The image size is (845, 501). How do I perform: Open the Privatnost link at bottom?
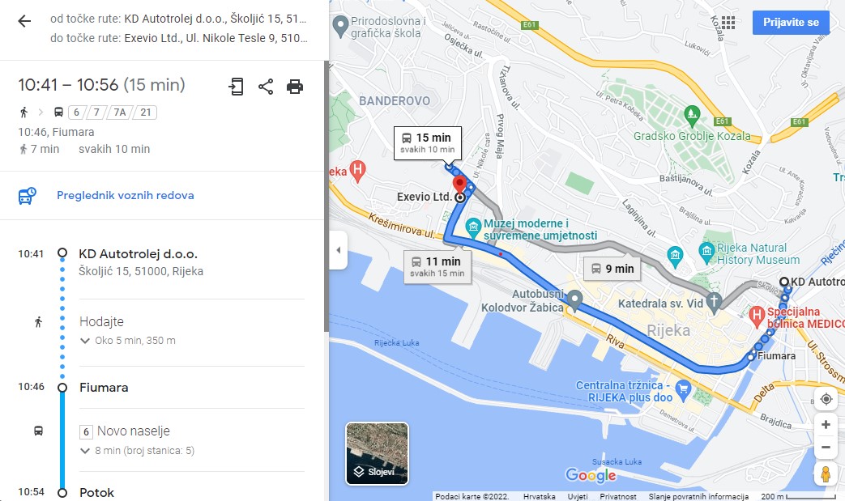pyautogui.click(x=617, y=497)
